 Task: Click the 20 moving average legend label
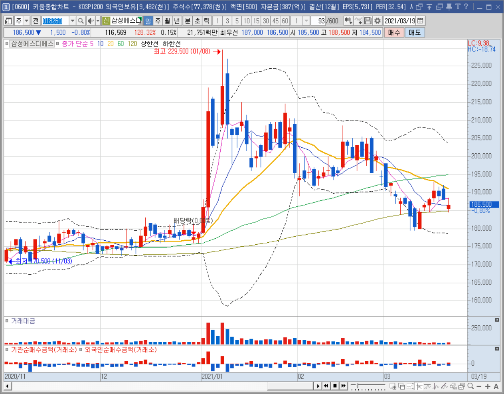[110, 44]
